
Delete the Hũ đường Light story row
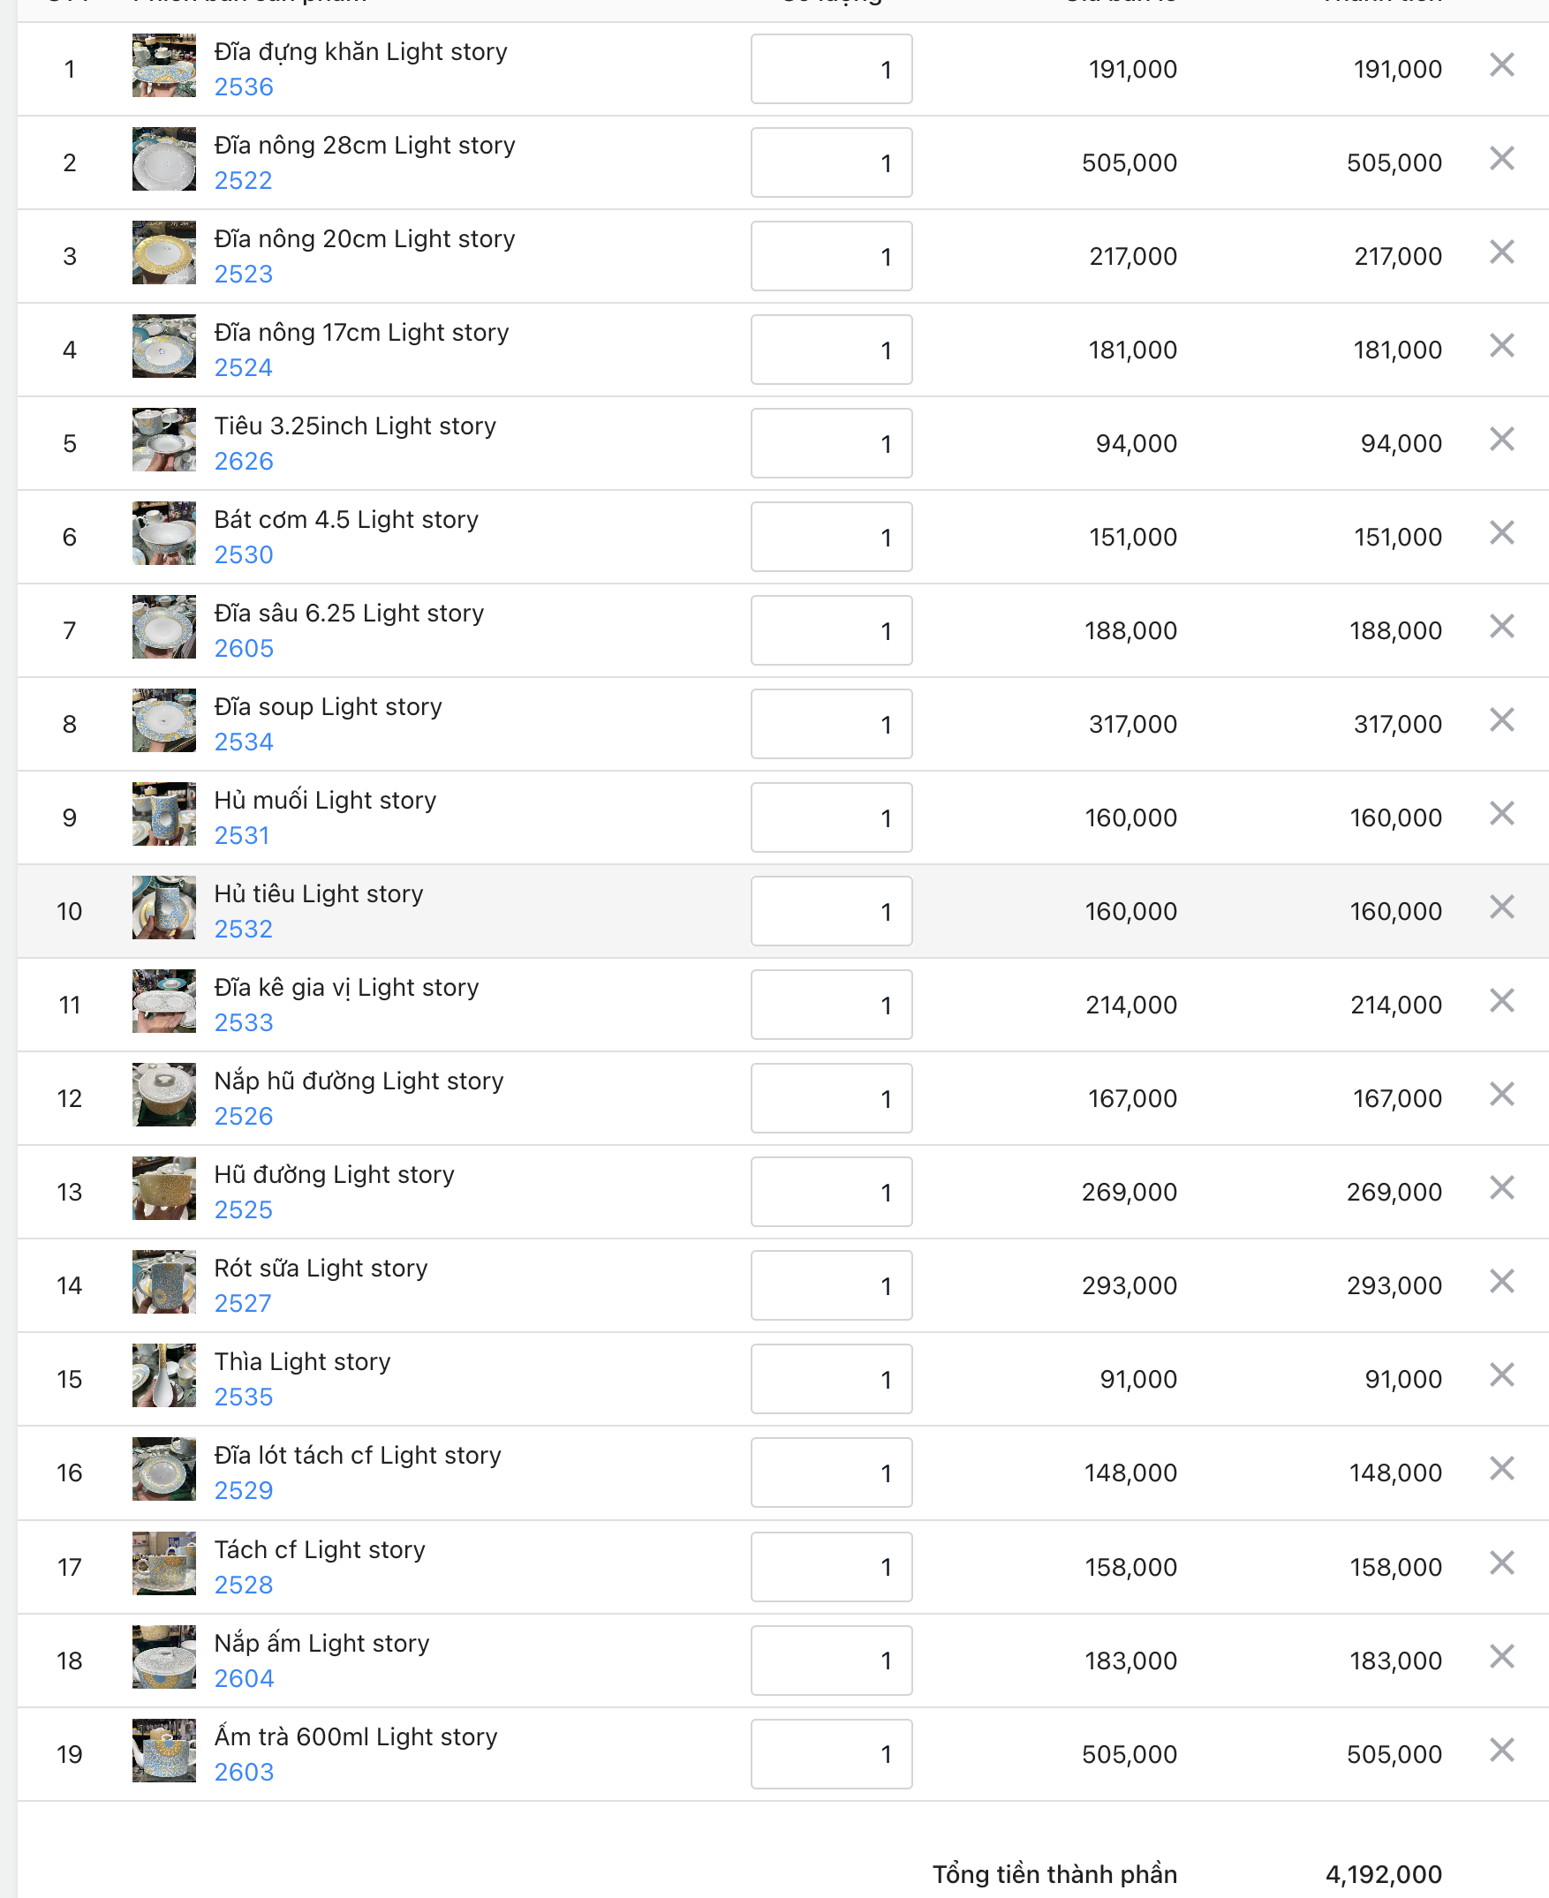(x=1500, y=1188)
